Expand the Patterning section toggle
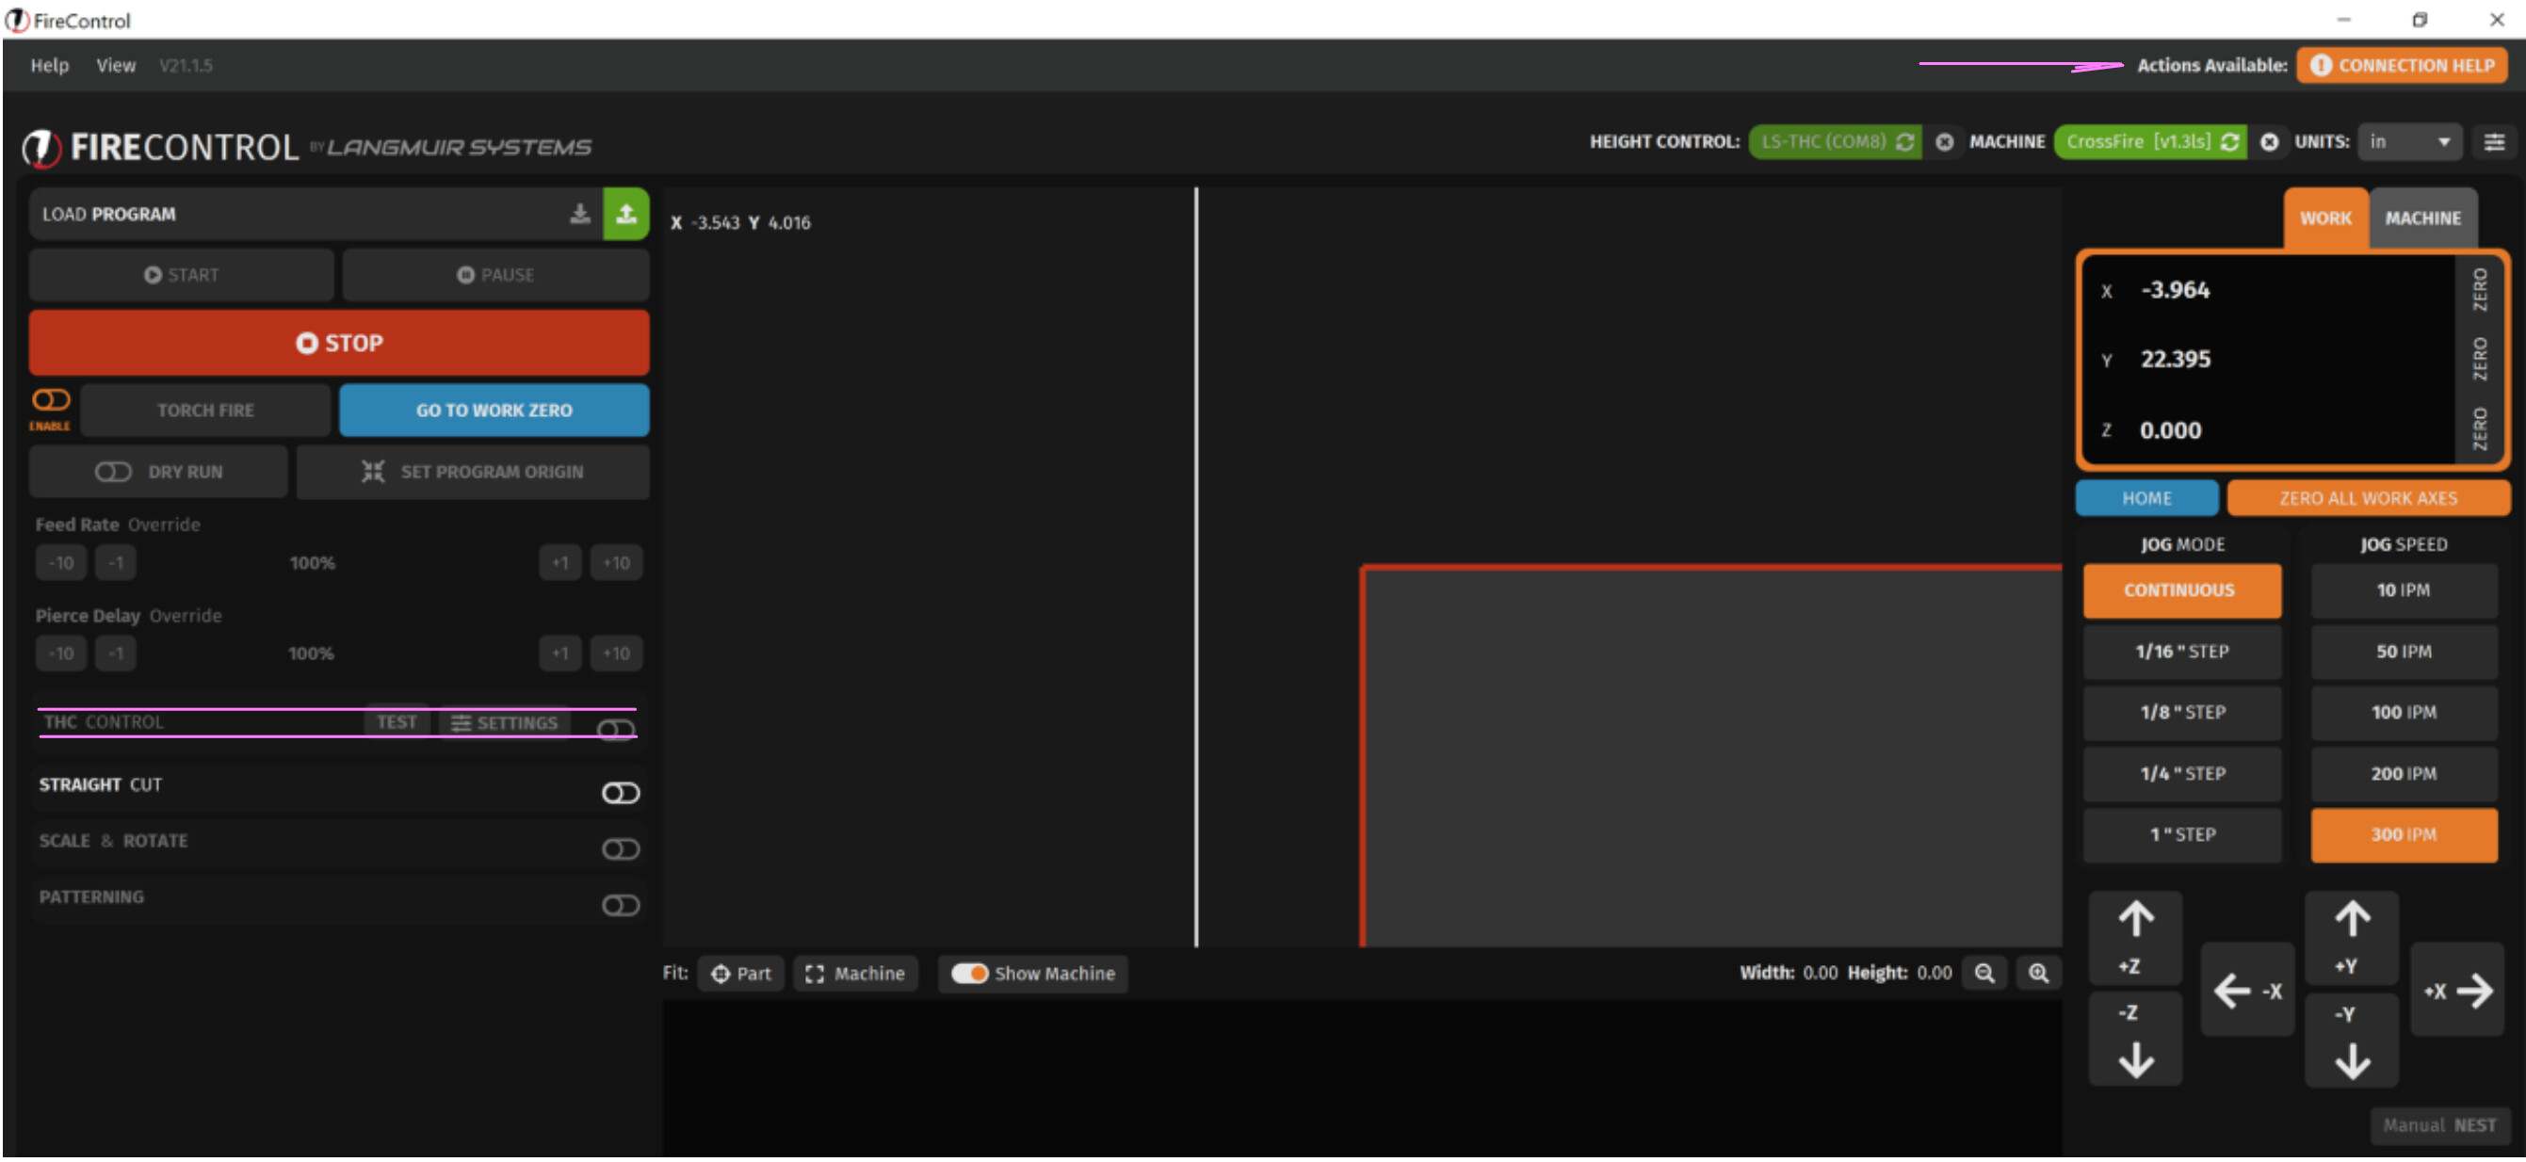This screenshot has width=2526, height=1162. [620, 904]
